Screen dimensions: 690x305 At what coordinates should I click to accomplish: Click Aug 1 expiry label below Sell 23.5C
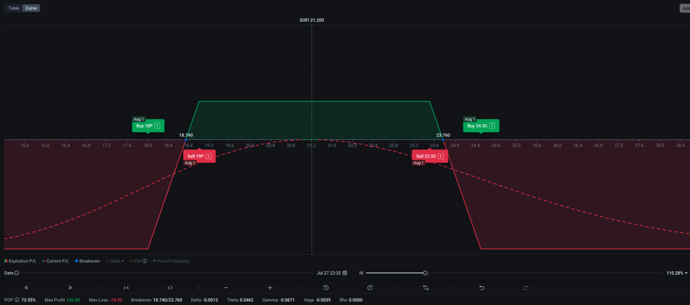[x=418, y=163]
